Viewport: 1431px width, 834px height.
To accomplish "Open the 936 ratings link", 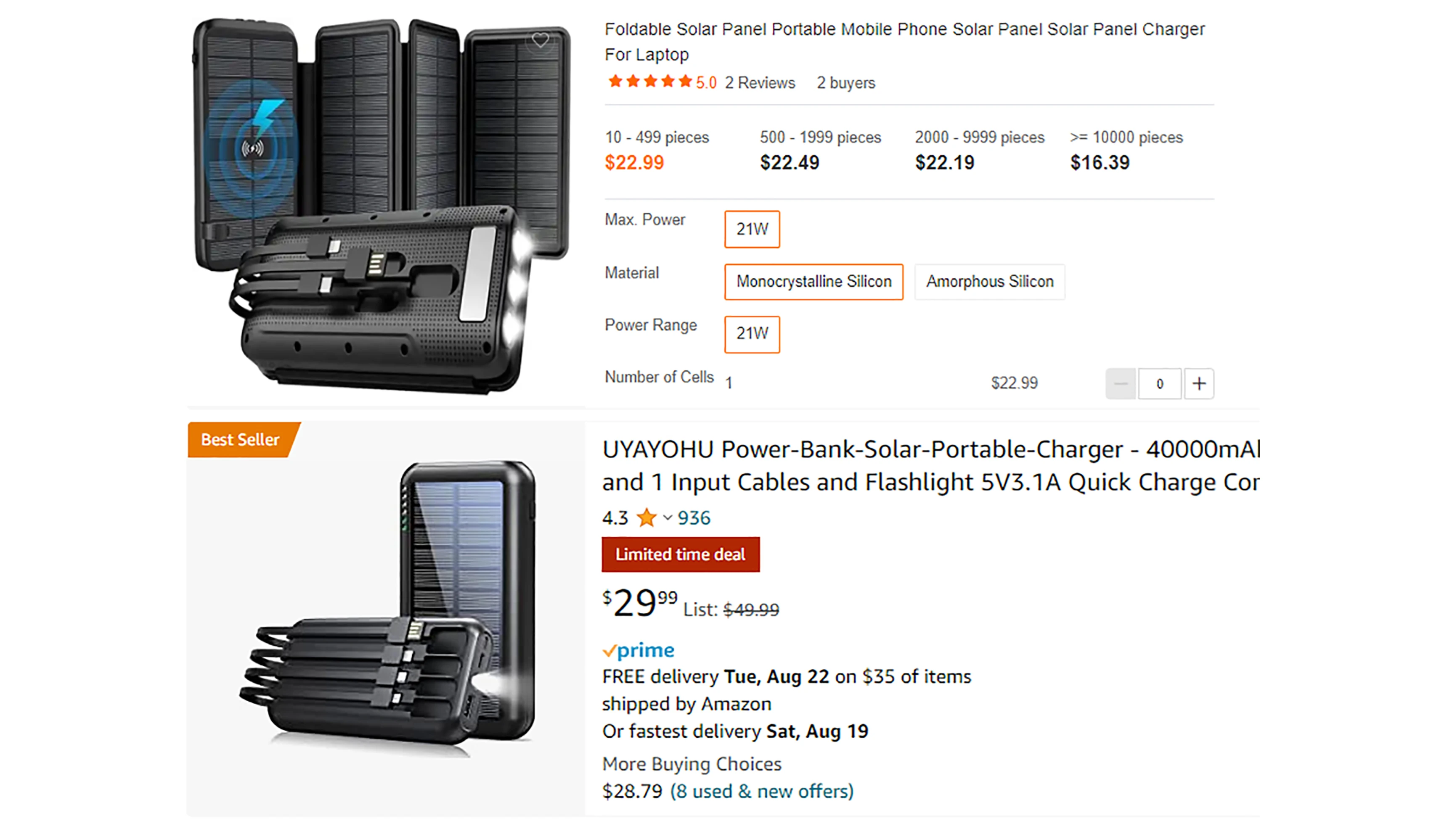I will tap(694, 517).
